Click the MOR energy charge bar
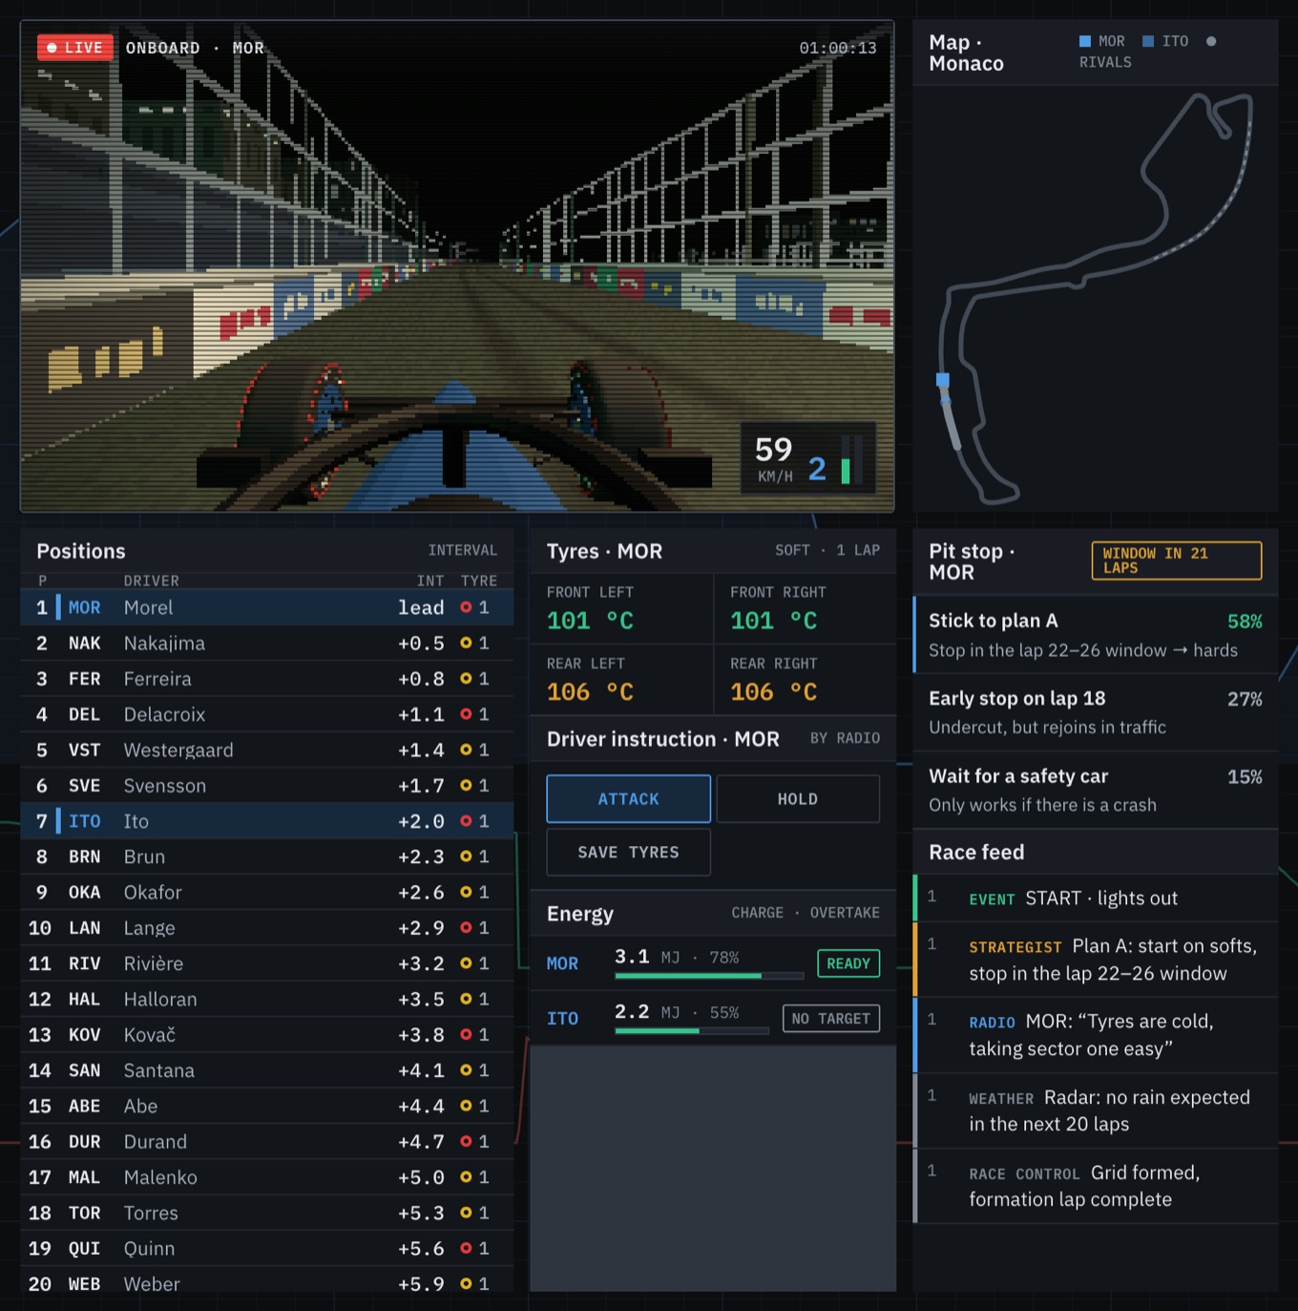Viewport: 1298px width, 1311px height. pyautogui.click(x=709, y=976)
